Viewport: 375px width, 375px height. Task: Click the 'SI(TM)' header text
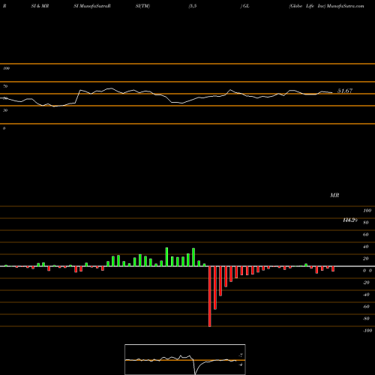(142, 6)
